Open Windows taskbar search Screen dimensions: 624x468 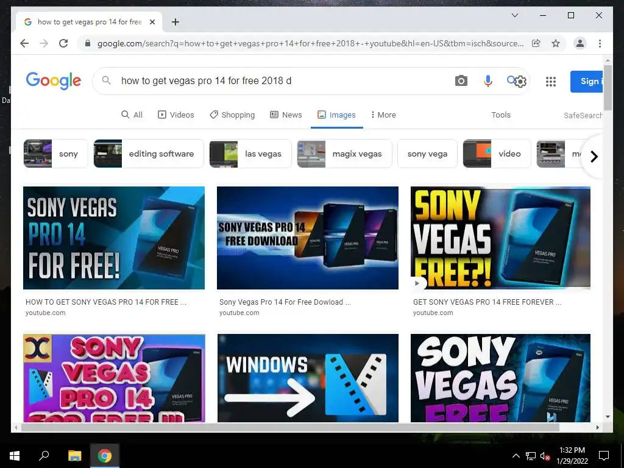click(44, 456)
